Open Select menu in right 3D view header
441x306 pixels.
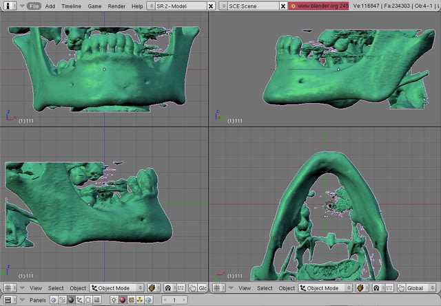tap(265, 288)
